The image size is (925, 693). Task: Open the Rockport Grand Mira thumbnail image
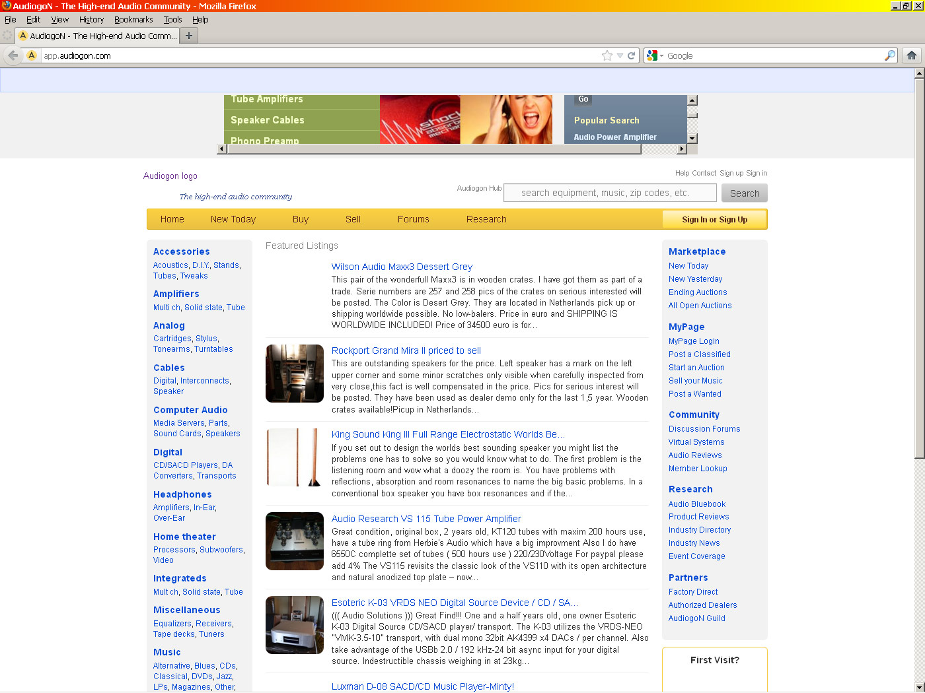[x=295, y=374]
